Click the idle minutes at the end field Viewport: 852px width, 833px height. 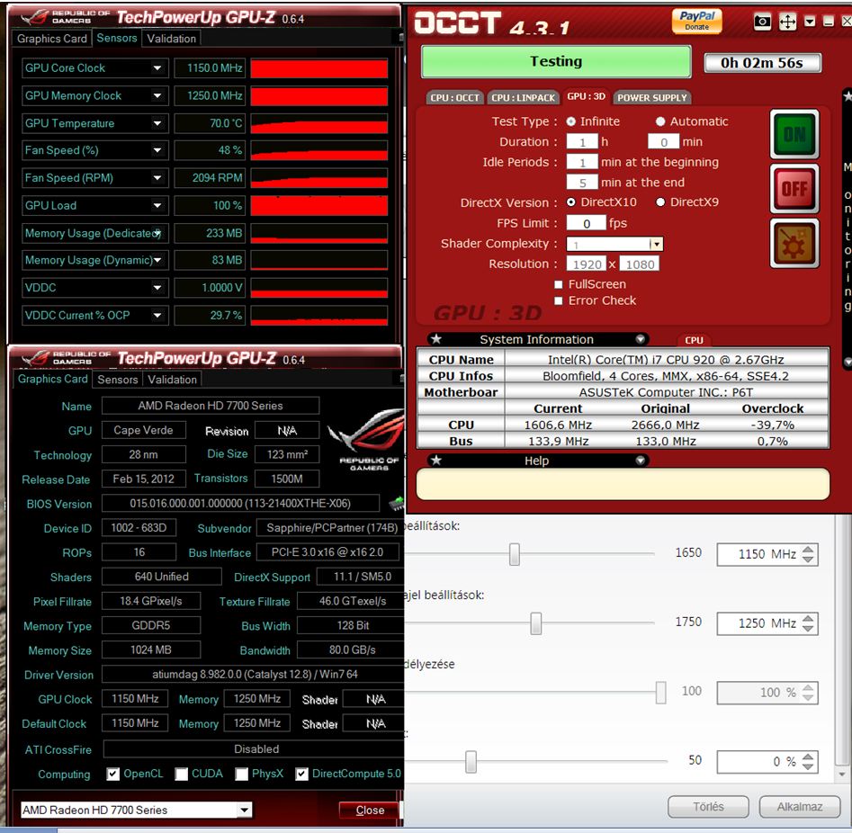pyautogui.click(x=582, y=183)
